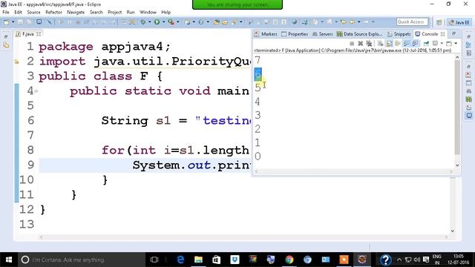Image resolution: width=475 pixels, height=267 pixels.
Task: Open the Refactor menu
Action: pyautogui.click(x=53, y=12)
